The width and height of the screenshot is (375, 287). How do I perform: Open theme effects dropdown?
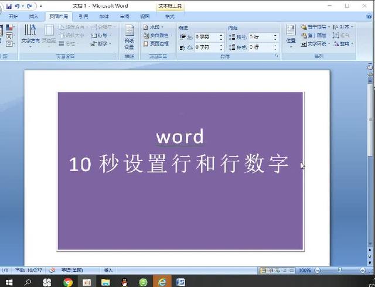[x=9, y=44]
